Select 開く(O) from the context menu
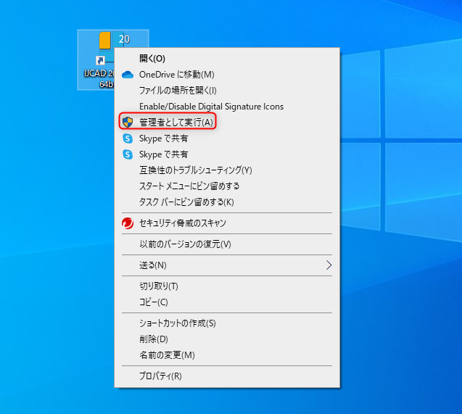The width and height of the screenshot is (462, 414). pos(227,59)
